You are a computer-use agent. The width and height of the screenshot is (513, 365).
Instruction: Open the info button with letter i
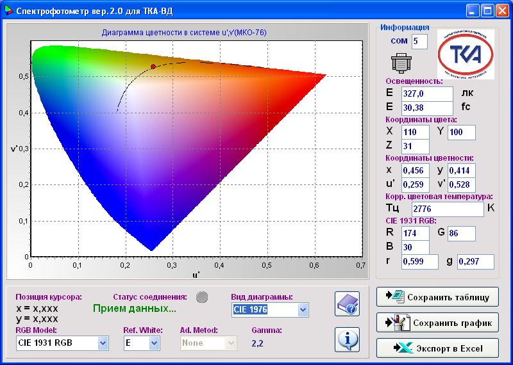click(347, 338)
